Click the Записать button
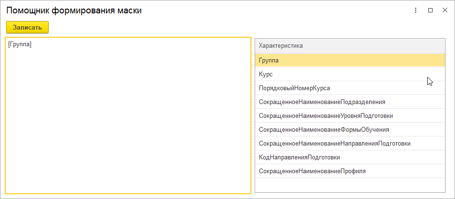The image size is (455, 199). (27, 27)
